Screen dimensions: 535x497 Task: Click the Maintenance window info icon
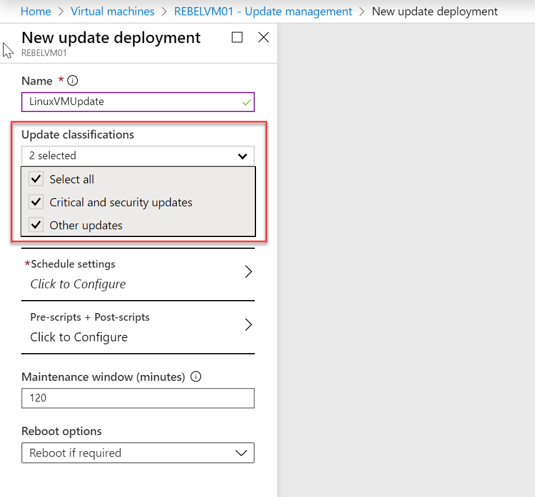point(196,377)
